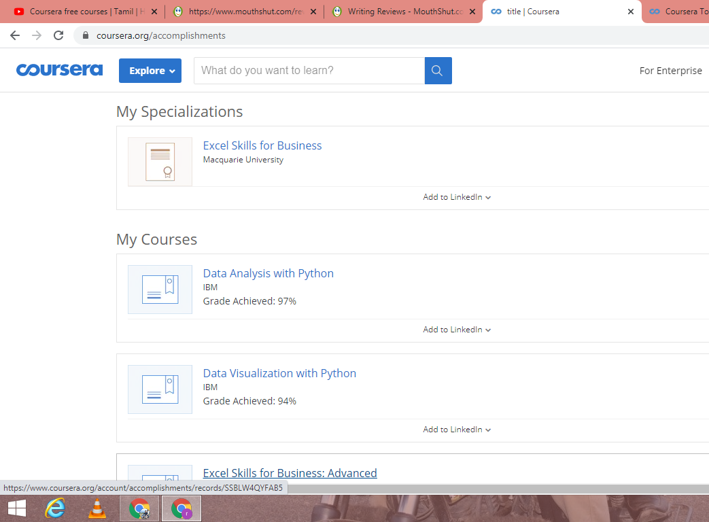
Task: Open the Explore dropdown menu
Action: coord(150,71)
